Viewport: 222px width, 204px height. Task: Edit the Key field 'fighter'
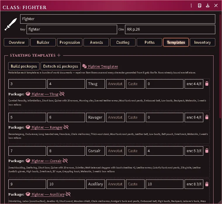click(72, 29)
